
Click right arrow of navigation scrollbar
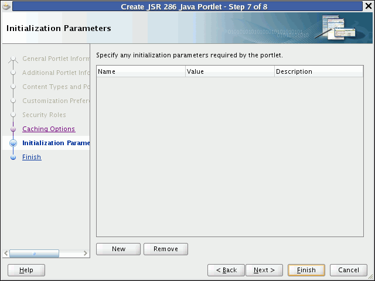click(x=86, y=253)
